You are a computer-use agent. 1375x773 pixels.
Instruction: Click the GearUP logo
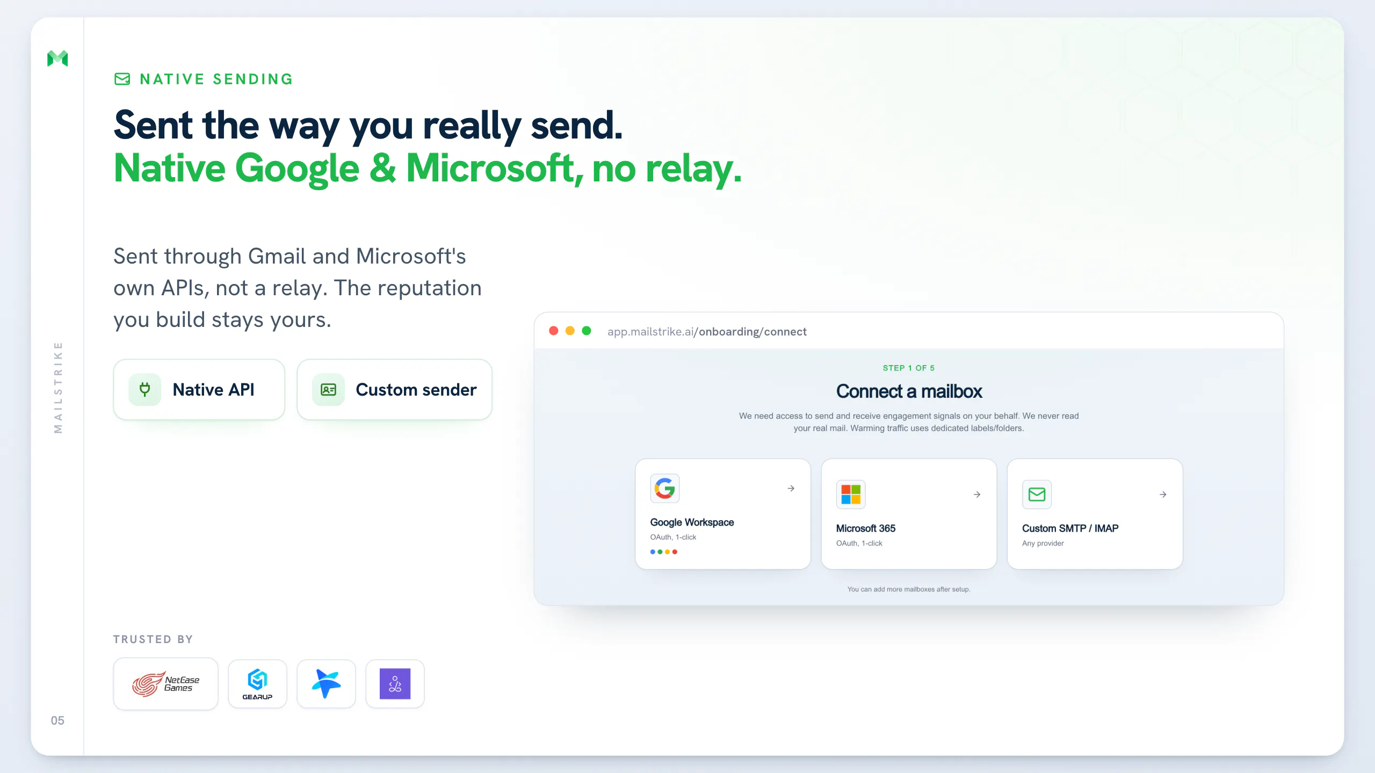click(258, 684)
